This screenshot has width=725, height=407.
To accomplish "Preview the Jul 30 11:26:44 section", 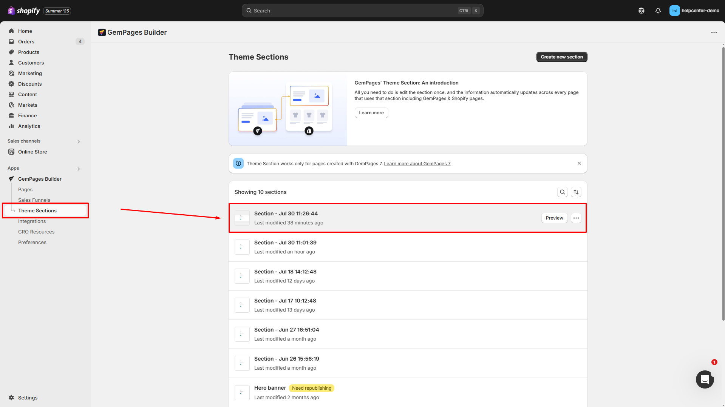I will 554,218.
